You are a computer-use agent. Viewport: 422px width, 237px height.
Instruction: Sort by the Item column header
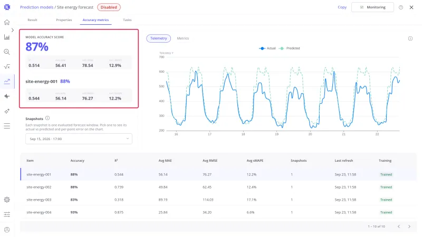click(x=30, y=161)
